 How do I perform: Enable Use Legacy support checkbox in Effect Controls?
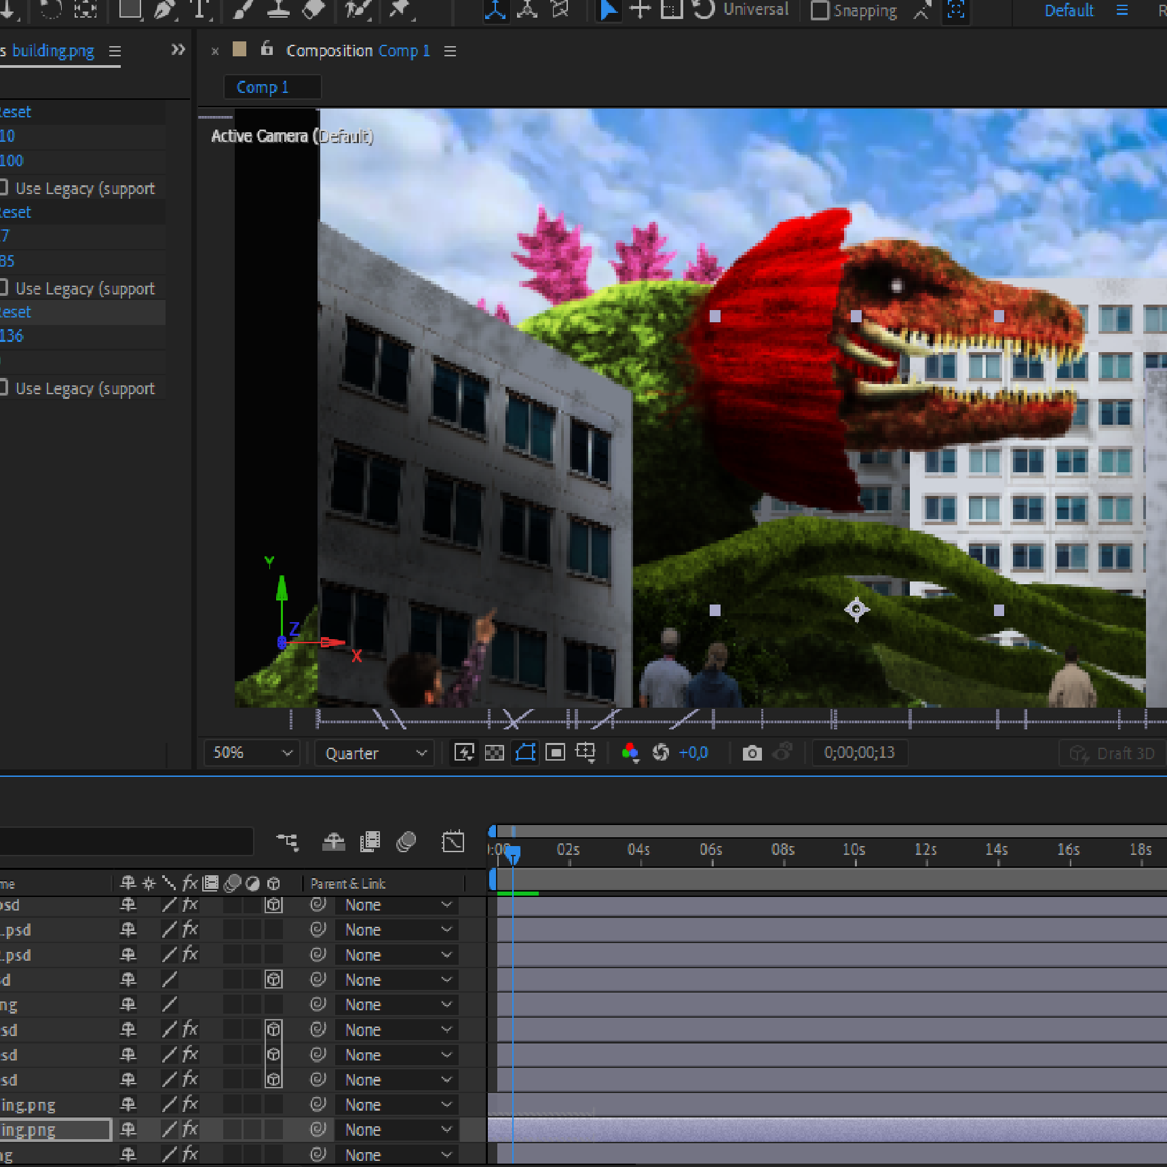tap(5, 187)
